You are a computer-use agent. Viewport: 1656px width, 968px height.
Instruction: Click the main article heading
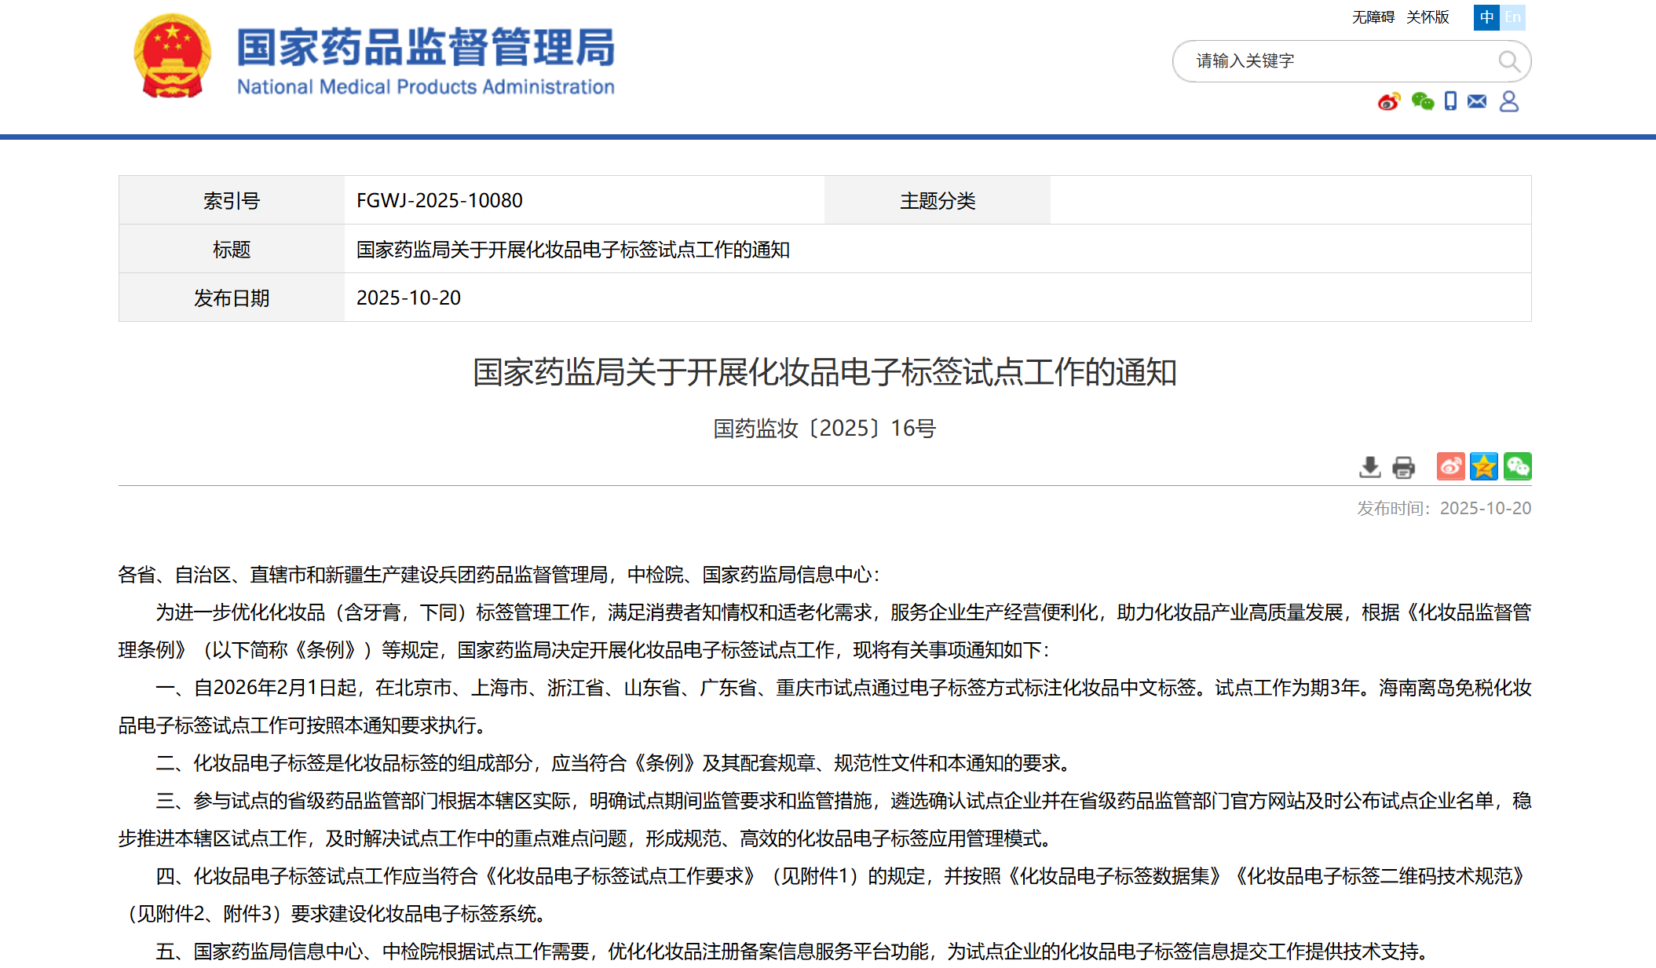click(x=824, y=372)
